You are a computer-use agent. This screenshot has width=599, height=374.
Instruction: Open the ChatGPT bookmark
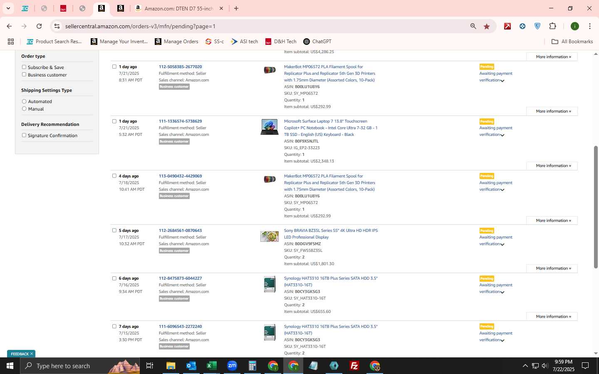[x=317, y=42]
